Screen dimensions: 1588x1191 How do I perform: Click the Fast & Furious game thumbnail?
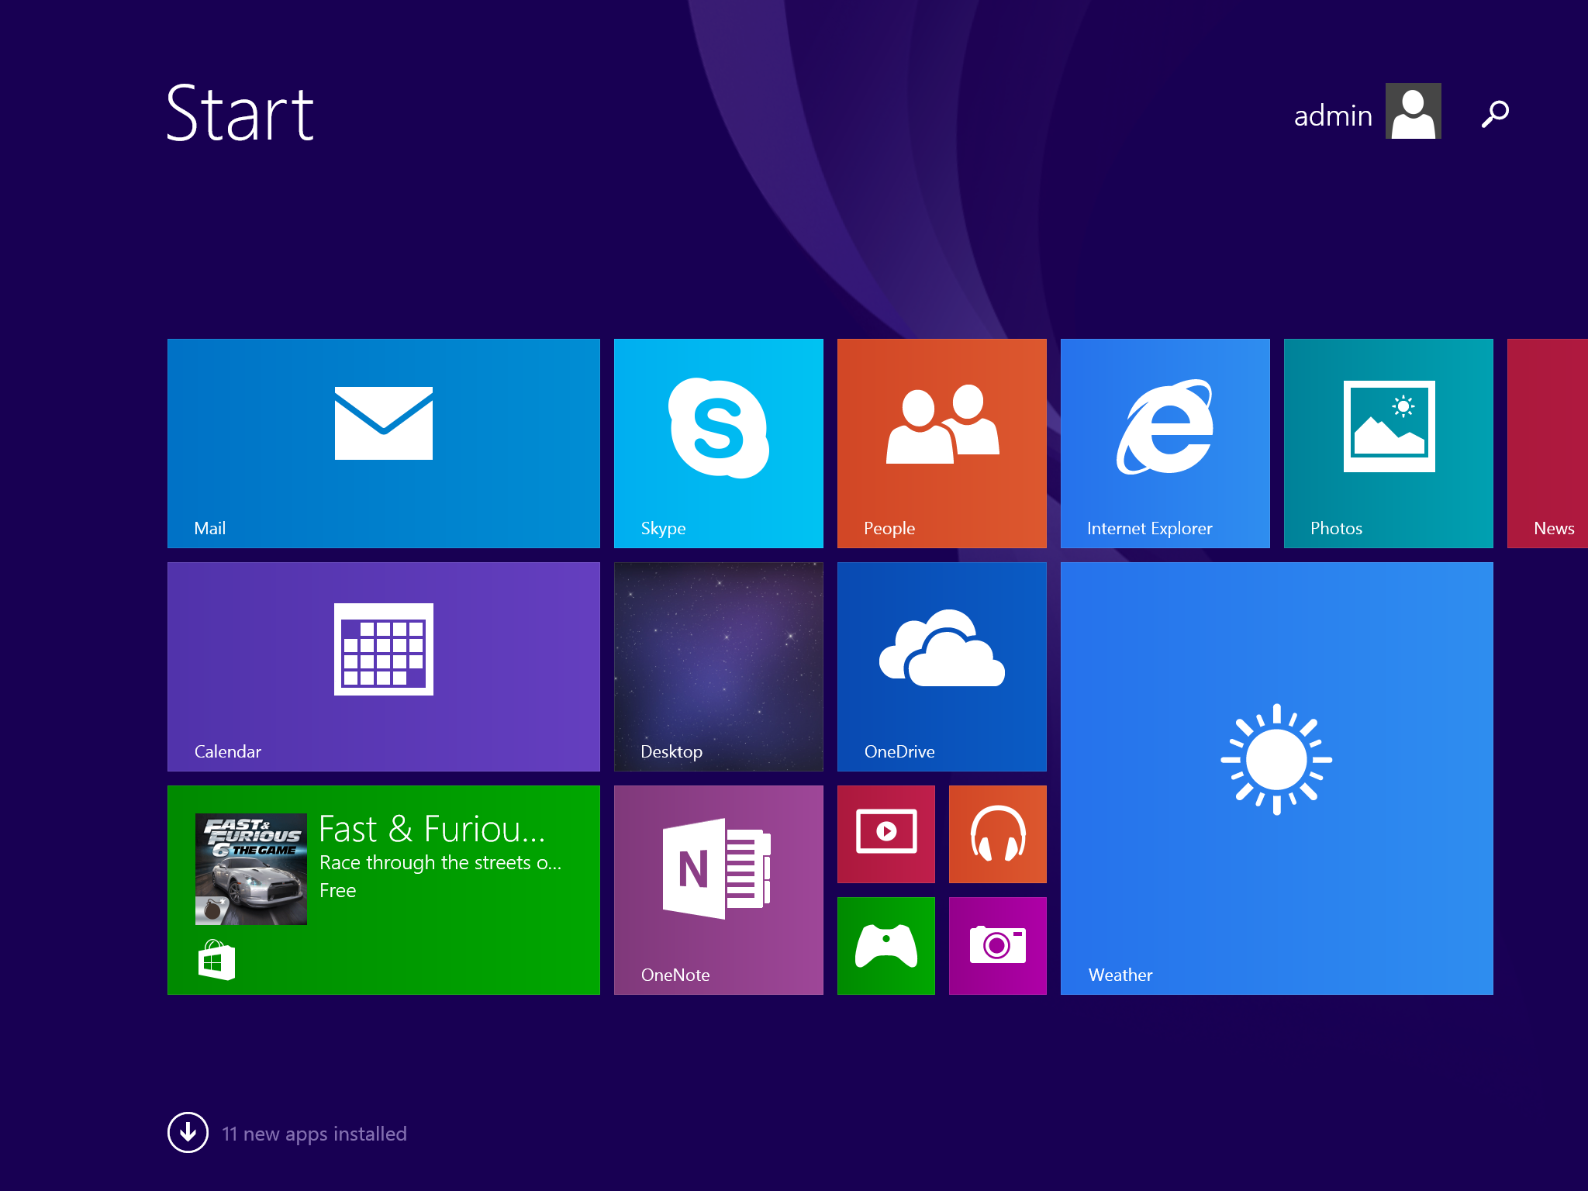pos(250,868)
